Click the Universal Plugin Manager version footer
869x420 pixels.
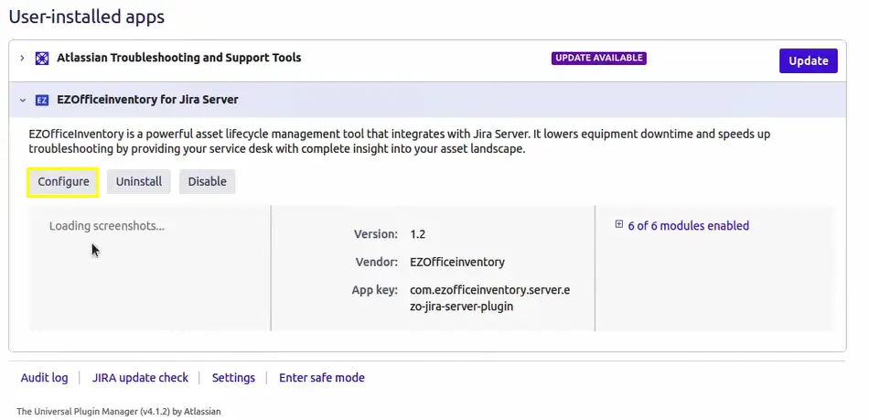(x=119, y=412)
